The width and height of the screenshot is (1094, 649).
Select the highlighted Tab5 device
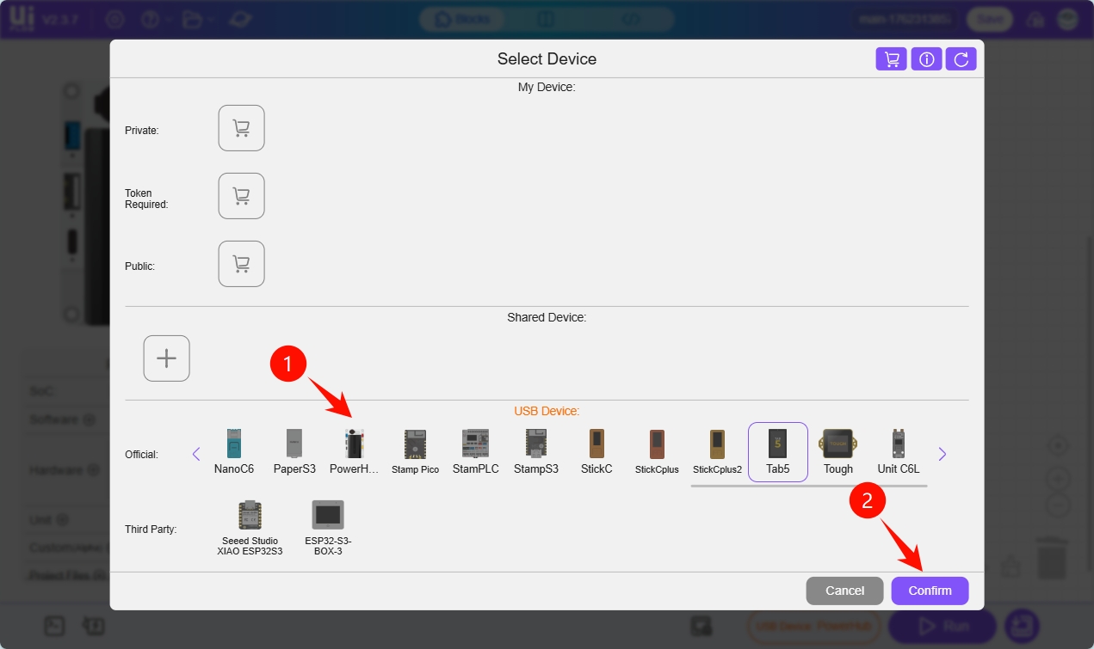tap(777, 451)
